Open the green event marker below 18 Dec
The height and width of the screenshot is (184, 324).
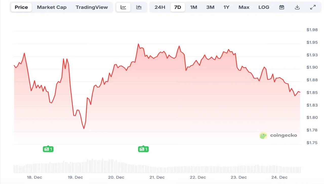click(48, 149)
